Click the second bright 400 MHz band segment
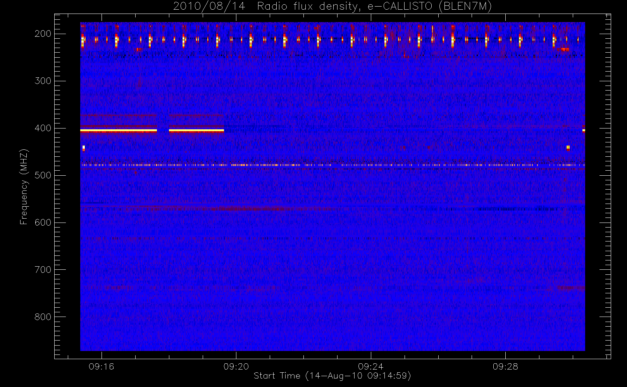Screen dimensions: 627x387 196,131
